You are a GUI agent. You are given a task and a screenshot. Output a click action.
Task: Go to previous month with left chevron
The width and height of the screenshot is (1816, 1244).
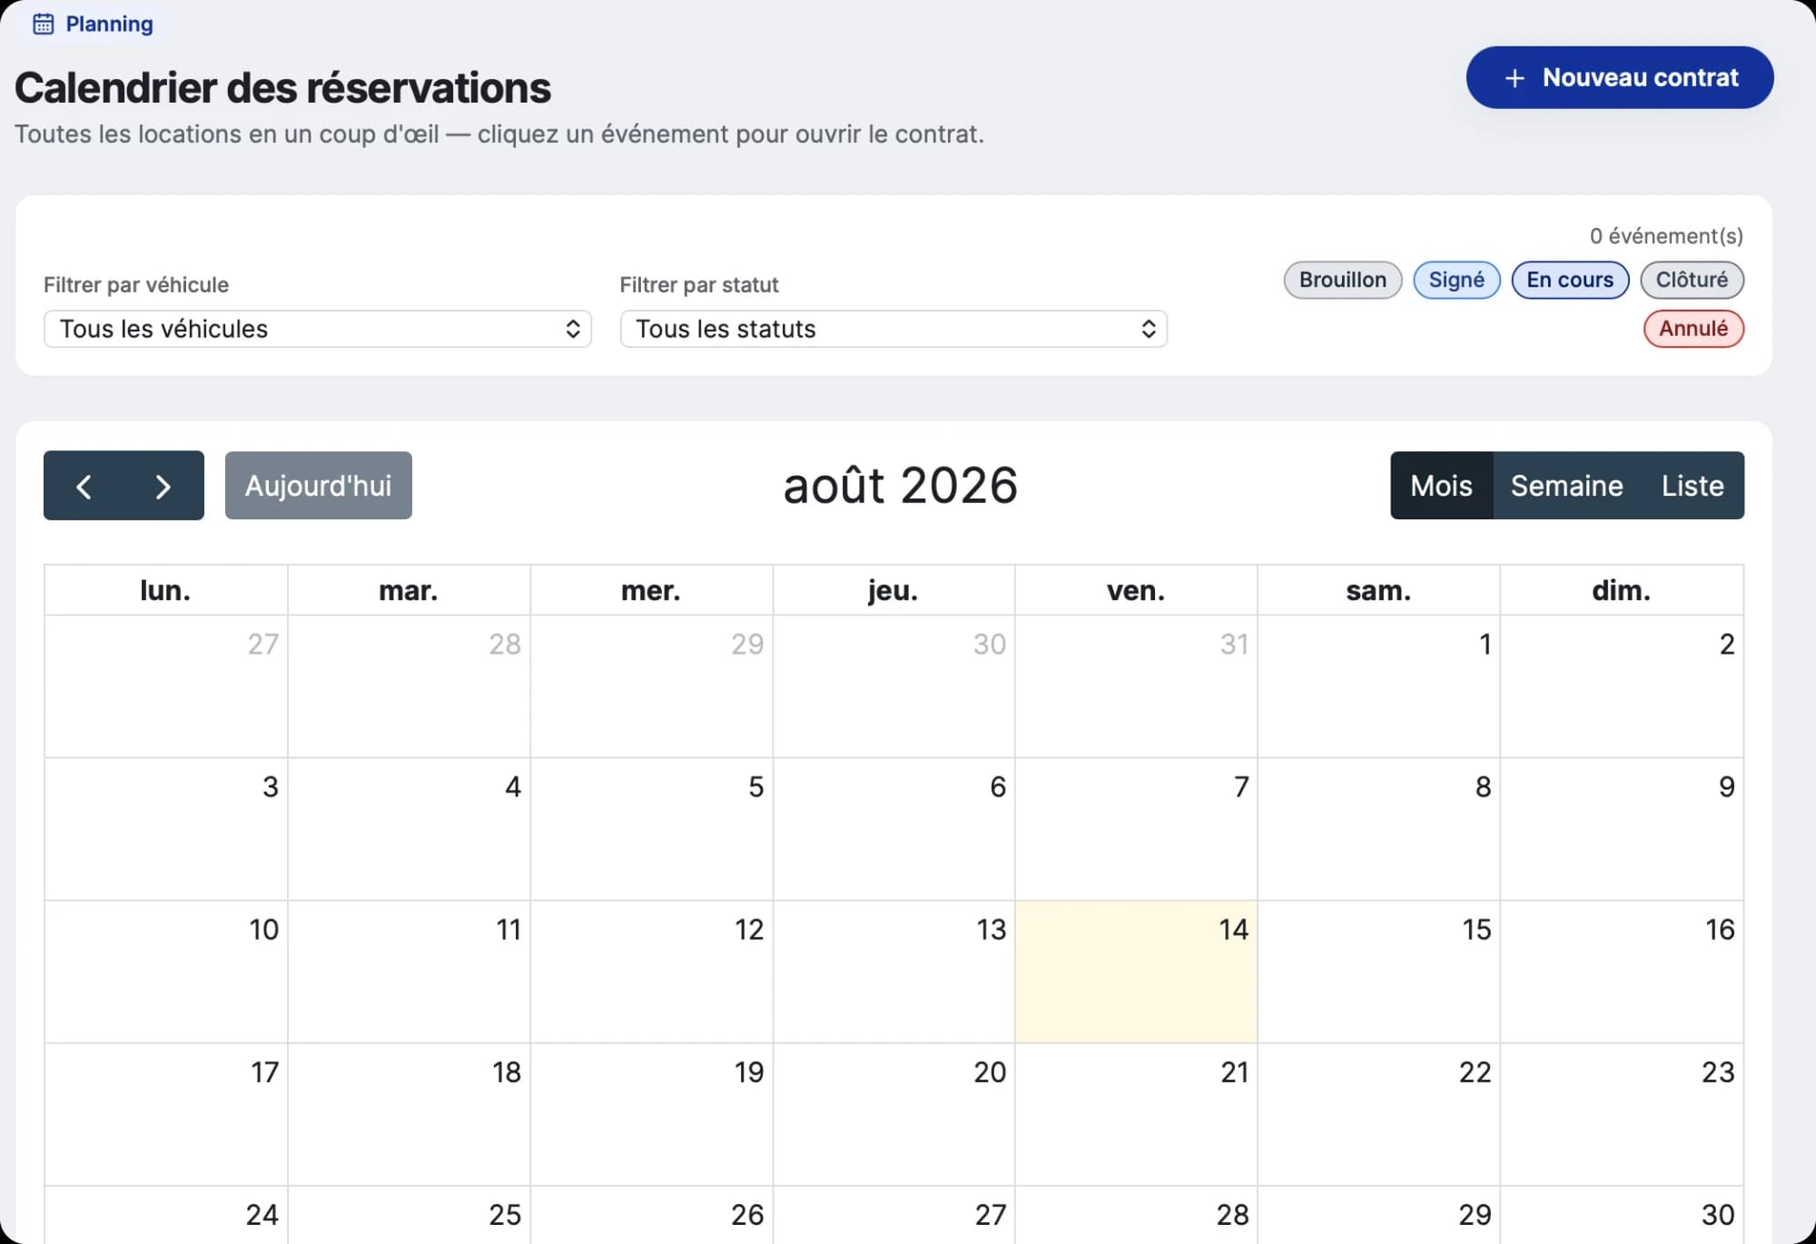(x=84, y=486)
